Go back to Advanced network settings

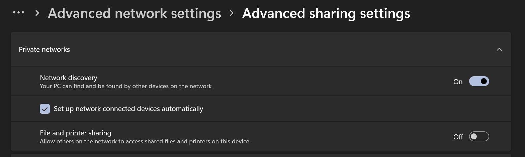click(x=134, y=13)
